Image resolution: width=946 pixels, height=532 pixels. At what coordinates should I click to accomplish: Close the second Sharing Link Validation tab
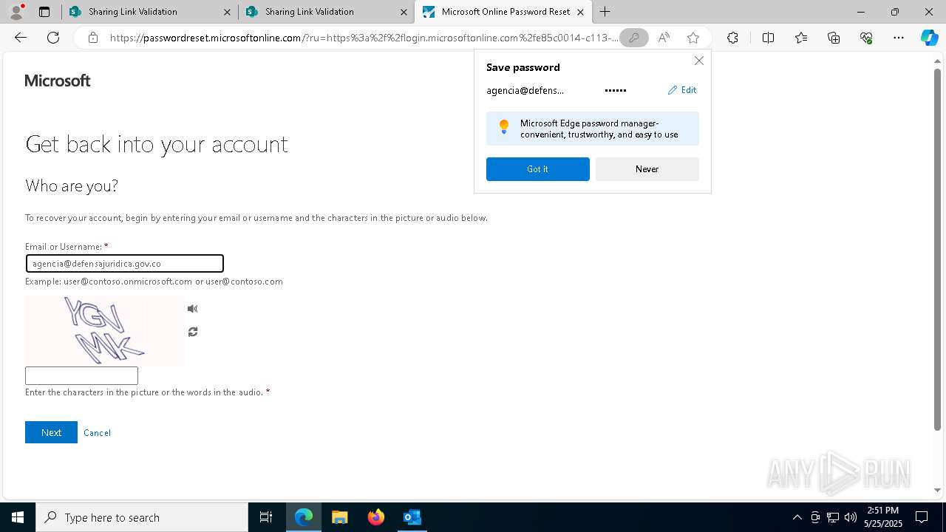(x=404, y=12)
